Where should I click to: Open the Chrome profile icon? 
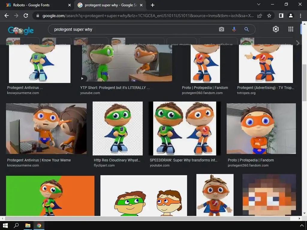(291, 16)
